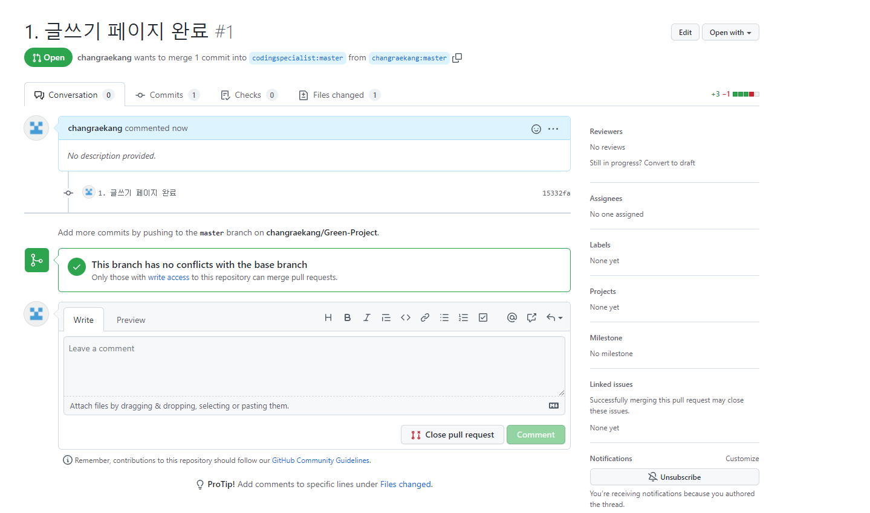Viewport: 870px width, 513px height.
Task: Insert a quote block in comment
Action: click(x=386, y=317)
